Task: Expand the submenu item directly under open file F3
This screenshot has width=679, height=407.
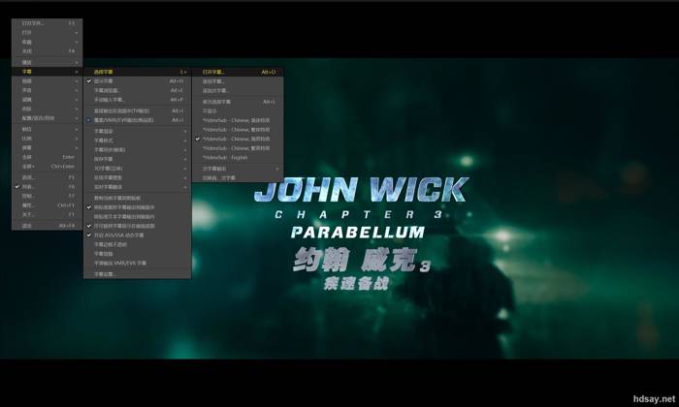Action: tap(48, 33)
